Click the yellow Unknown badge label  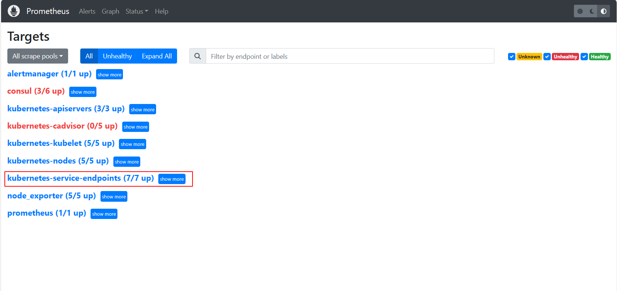coord(529,57)
